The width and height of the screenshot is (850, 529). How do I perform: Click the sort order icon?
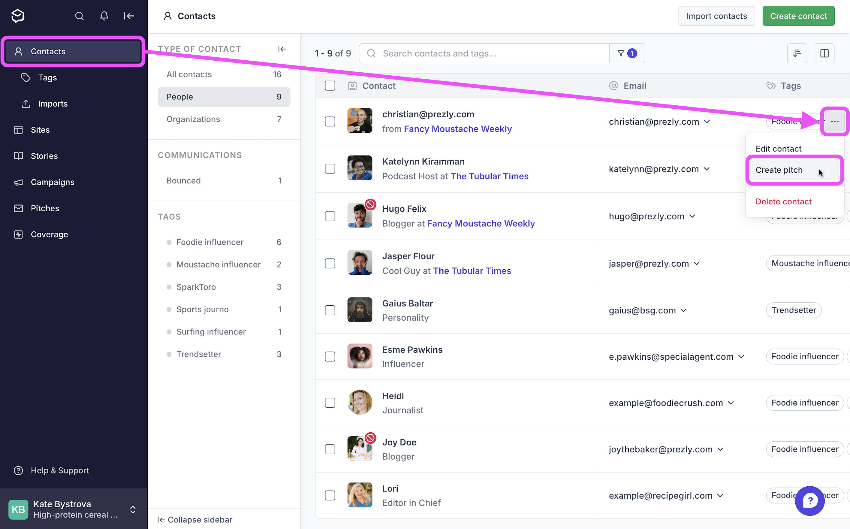coord(797,53)
